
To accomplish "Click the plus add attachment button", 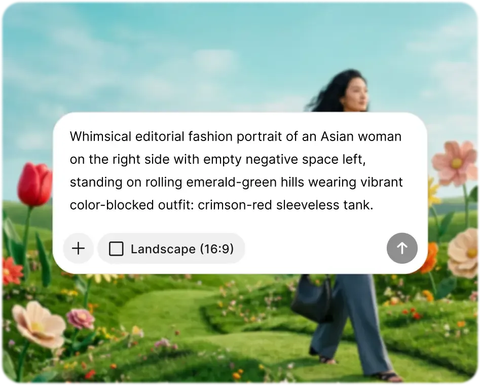I will tap(78, 249).
